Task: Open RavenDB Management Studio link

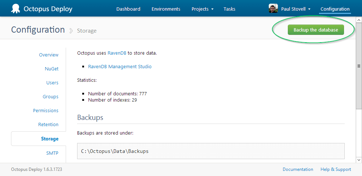Action: 120,67
